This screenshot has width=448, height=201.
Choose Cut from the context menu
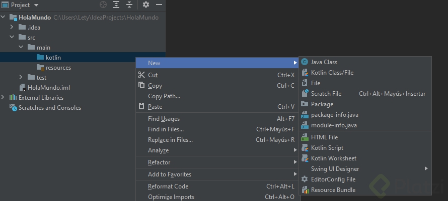tap(217, 75)
